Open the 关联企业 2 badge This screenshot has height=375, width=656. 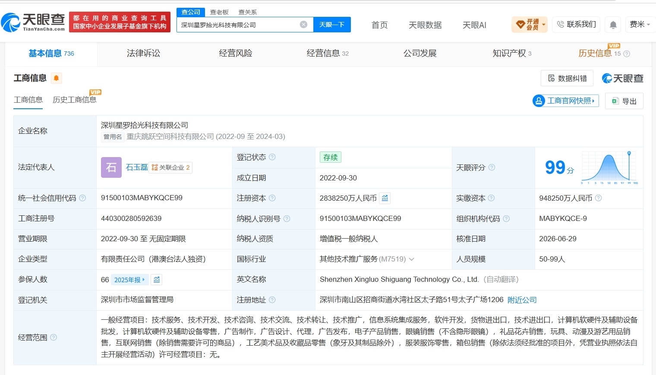tap(170, 167)
